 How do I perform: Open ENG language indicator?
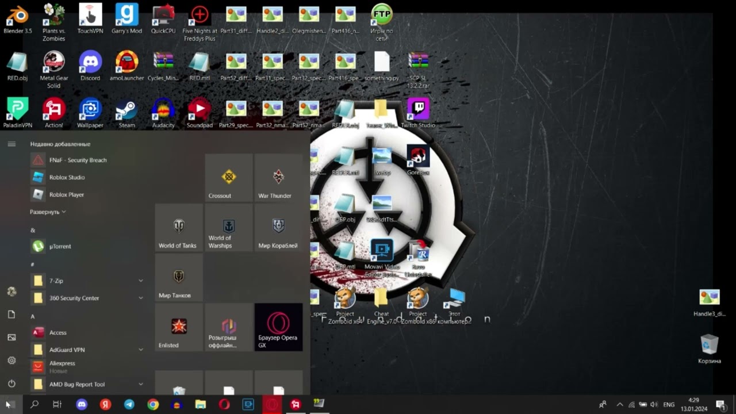[669, 405]
